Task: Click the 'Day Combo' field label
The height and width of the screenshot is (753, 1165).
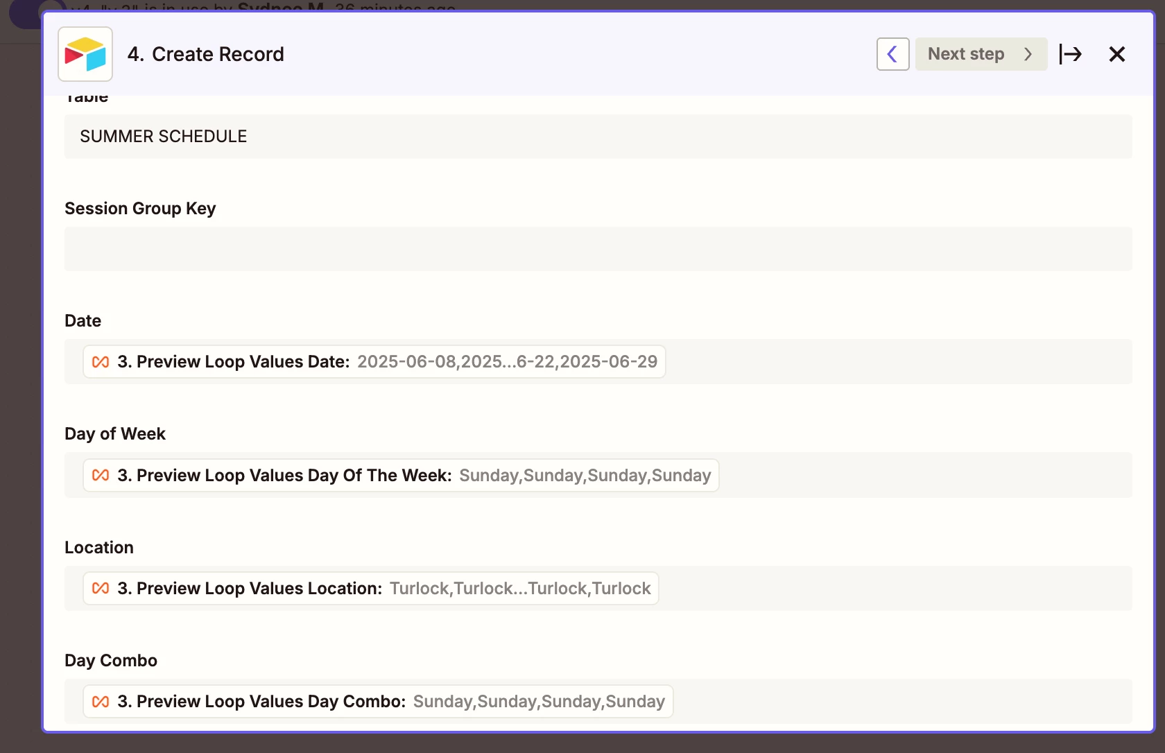Action: point(111,661)
